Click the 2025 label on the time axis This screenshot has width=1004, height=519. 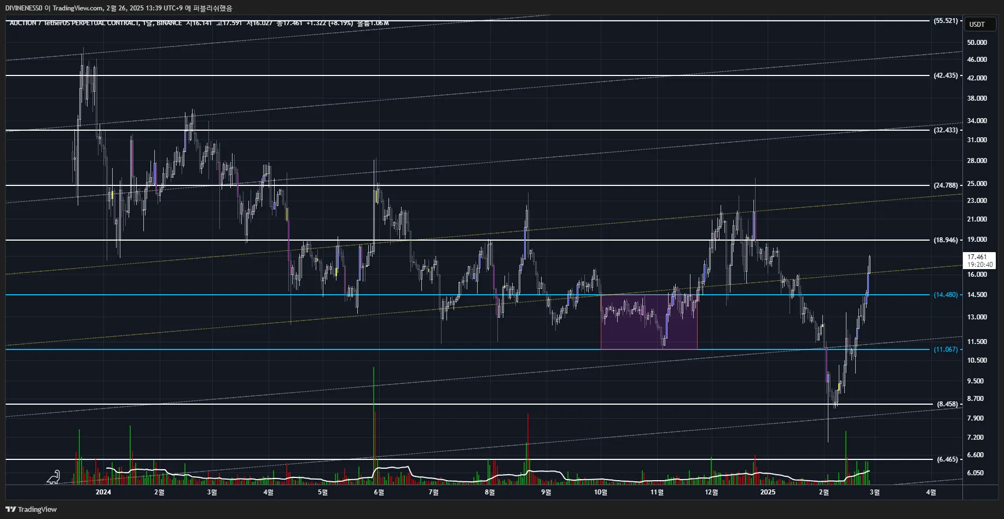coord(768,492)
